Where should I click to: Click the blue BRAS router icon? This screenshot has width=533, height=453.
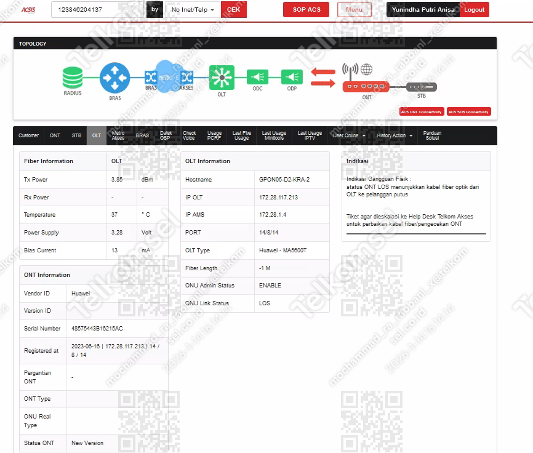[x=114, y=78]
